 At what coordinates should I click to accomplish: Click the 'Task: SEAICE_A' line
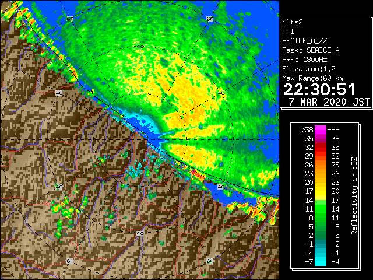(x=311, y=50)
